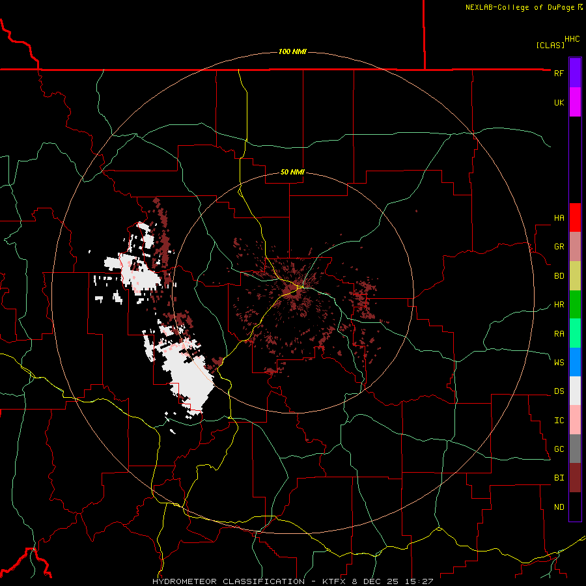Pick the WS blue legend swatch
Viewport: 586px width, 586px height.
575,362
